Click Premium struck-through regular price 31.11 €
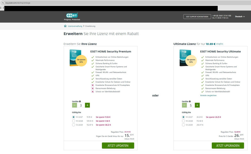The height and width of the screenshot is (154, 251). point(127,132)
